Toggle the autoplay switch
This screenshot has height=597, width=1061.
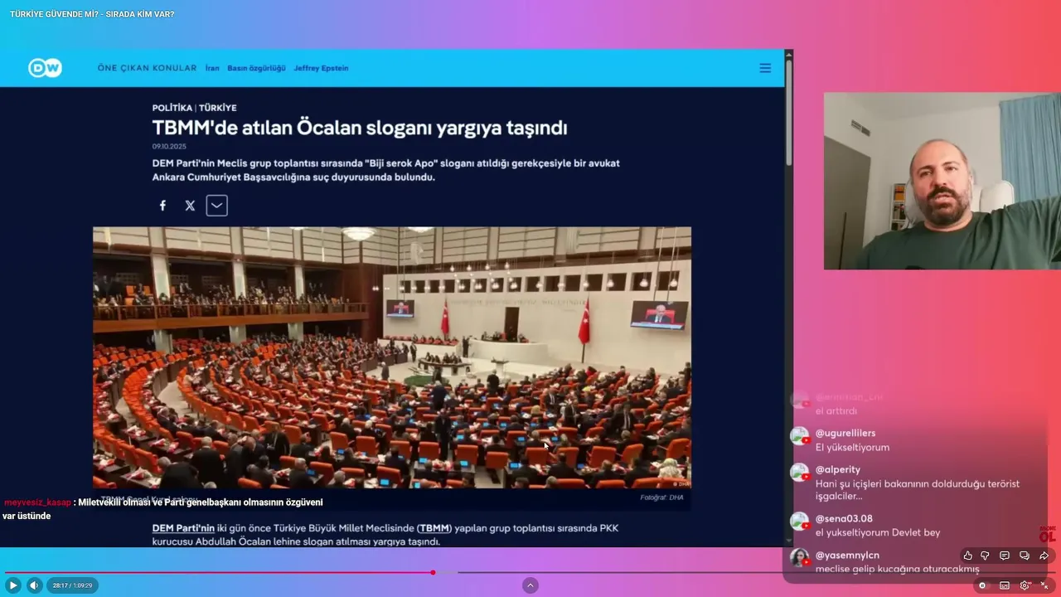[982, 585]
